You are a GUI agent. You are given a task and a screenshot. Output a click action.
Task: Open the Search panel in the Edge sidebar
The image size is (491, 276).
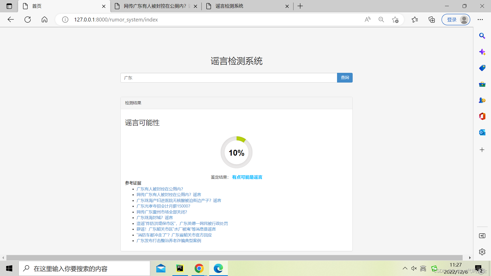tap(482, 36)
